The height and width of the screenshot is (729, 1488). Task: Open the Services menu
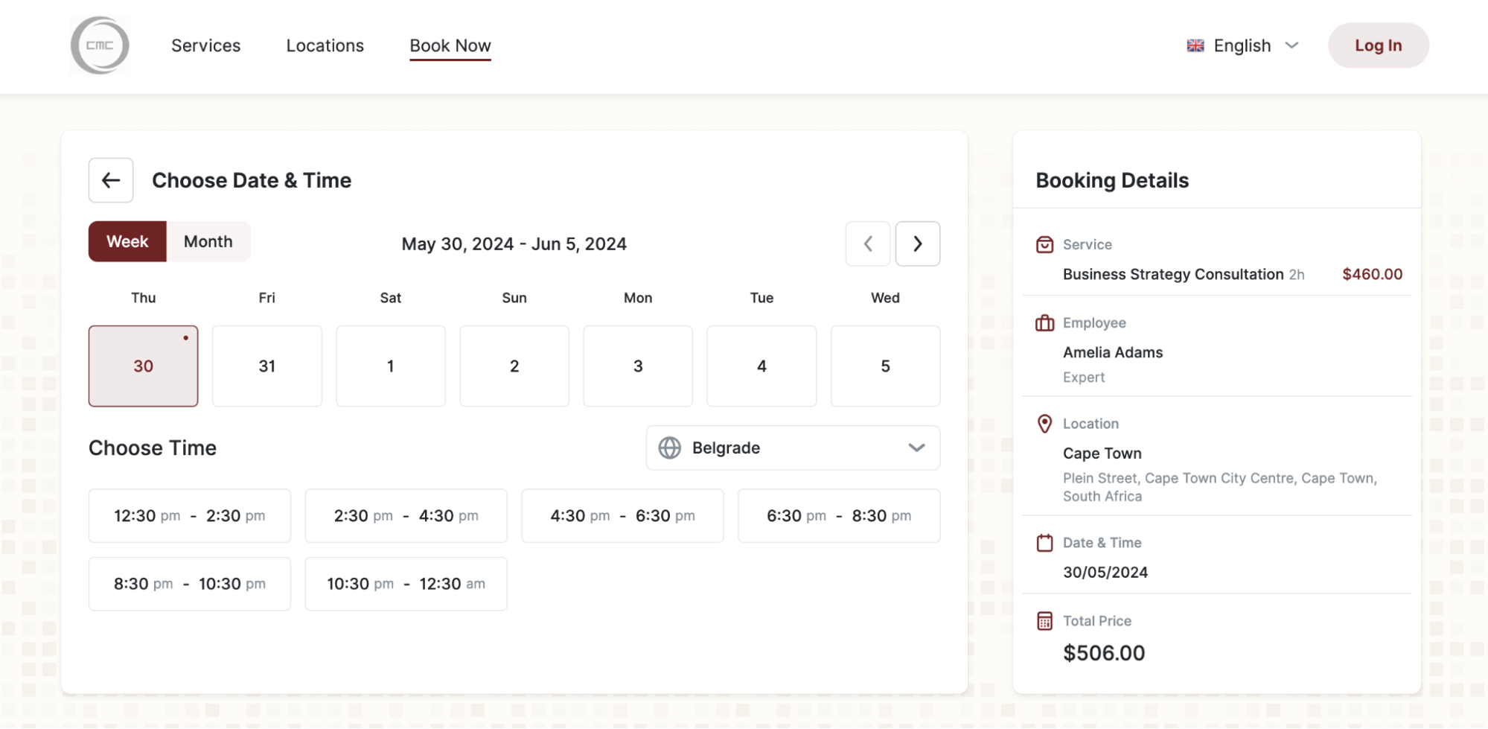click(206, 45)
